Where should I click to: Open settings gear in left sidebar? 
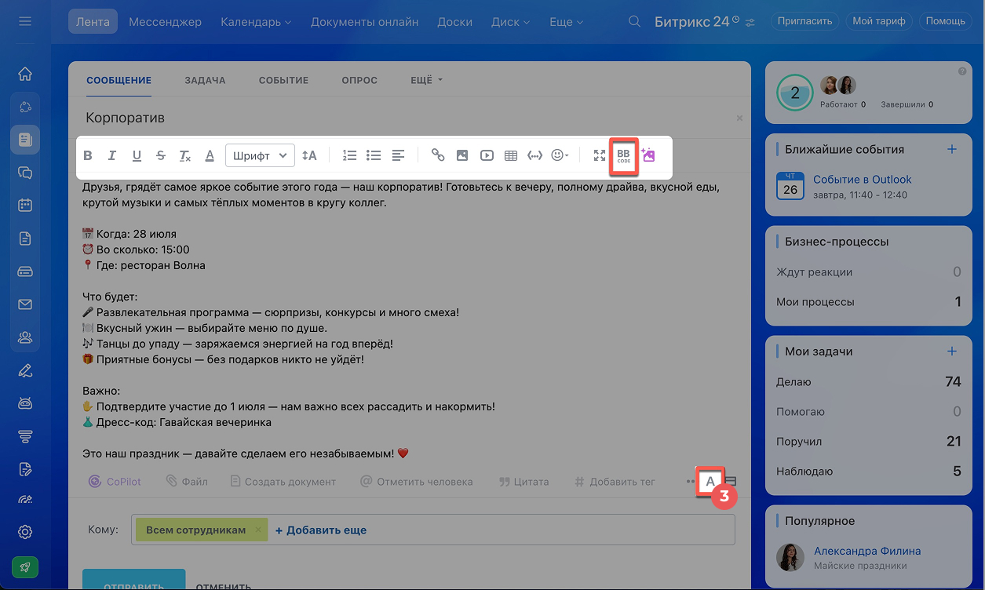[25, 532]
